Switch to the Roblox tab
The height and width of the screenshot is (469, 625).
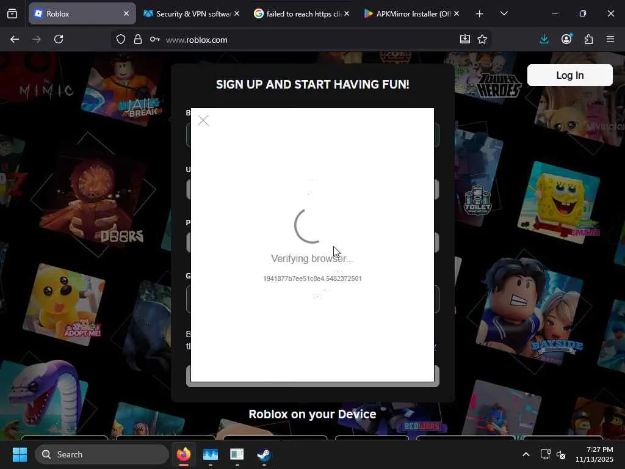click(x=82, y=13)
